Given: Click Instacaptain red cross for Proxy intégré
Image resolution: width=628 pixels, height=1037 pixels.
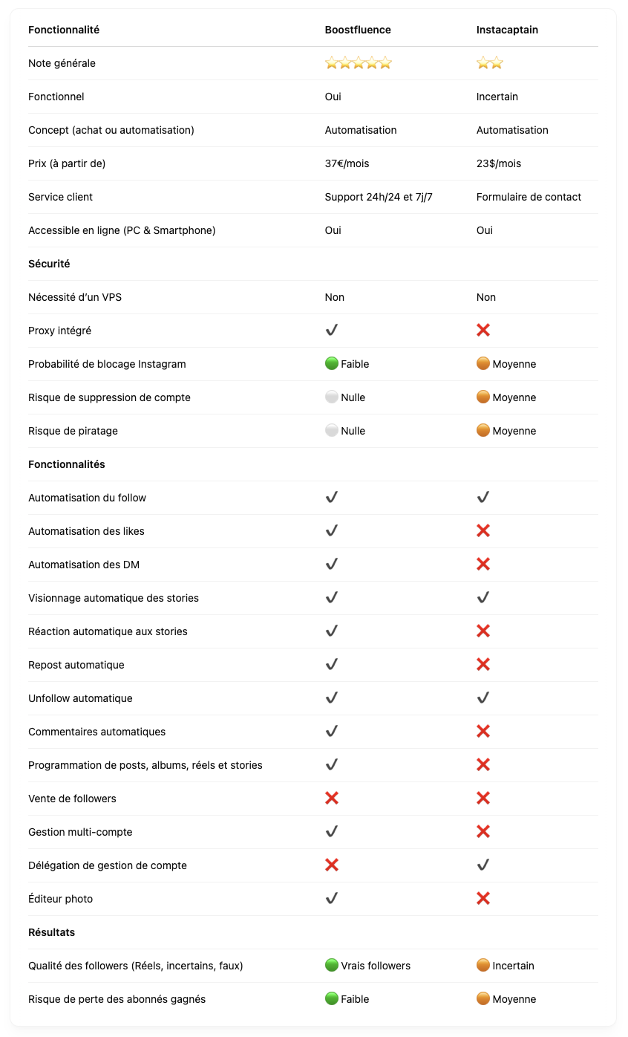Looking at the screenshot, I should coord(483,331).
